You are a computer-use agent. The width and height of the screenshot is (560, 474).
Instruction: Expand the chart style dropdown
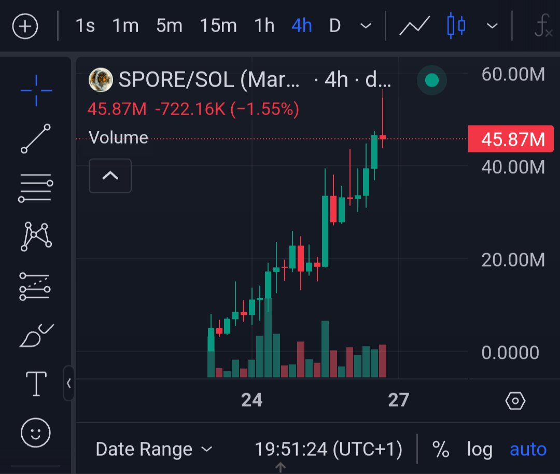[493, 26]
